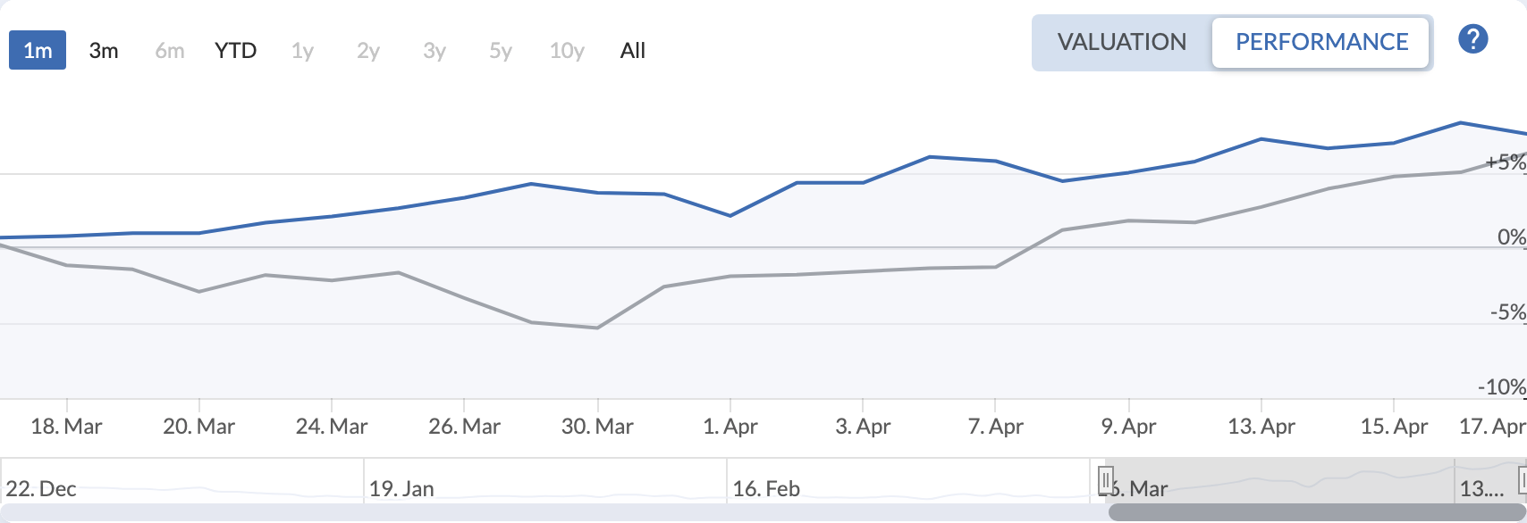
Task: Switch to the PERFORMANCE tab
Action: tap(1320, 42)
